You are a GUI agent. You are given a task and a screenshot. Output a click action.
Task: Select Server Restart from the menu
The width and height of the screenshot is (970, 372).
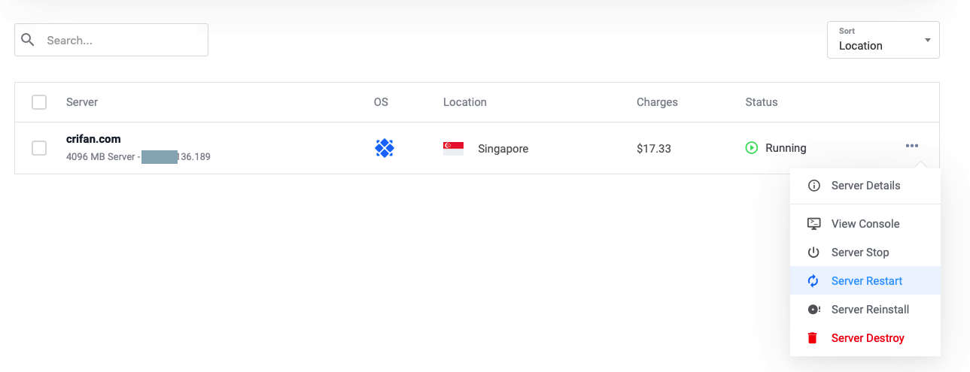click(866, 281)
